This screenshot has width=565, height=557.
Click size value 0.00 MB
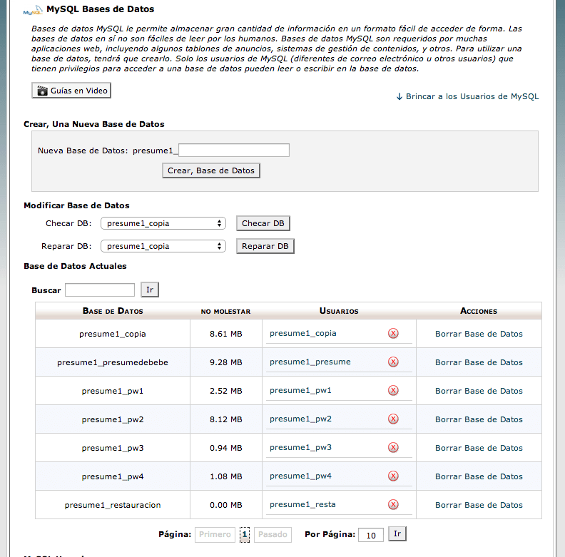226,505
